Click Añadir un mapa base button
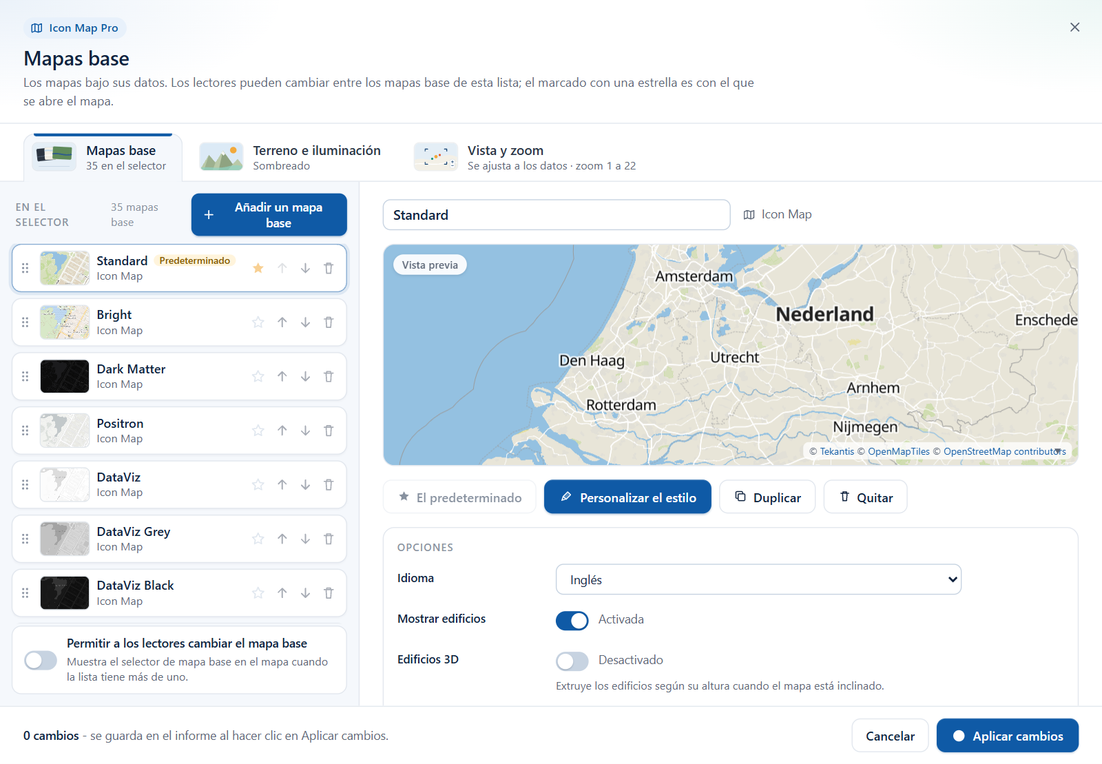Screen dimensions: 1102x764 [269, 215]
